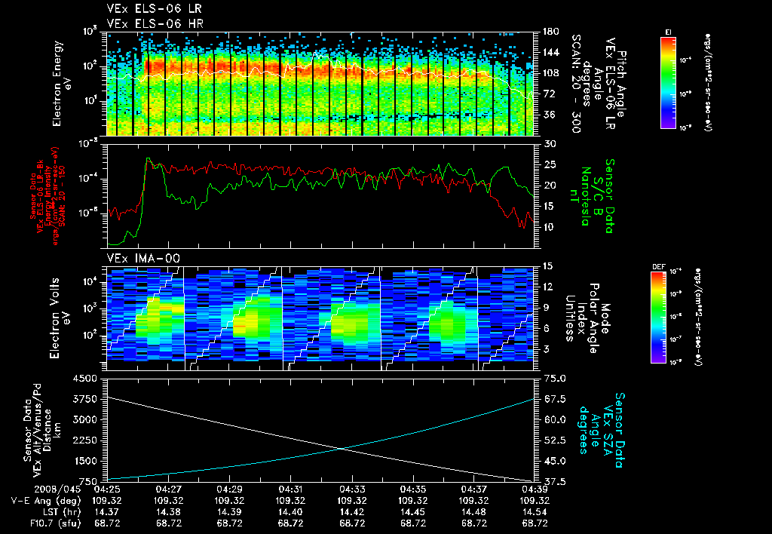Click the 4500 km altitude tick label
The height and width of the screenshot is (534, 772).
84,379
